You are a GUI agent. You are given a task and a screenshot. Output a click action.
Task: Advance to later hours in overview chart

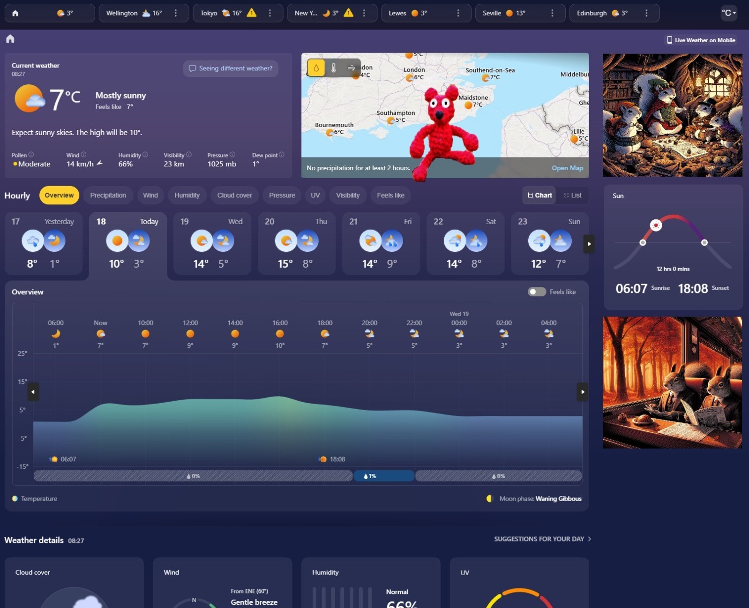(x=583, y=392)
